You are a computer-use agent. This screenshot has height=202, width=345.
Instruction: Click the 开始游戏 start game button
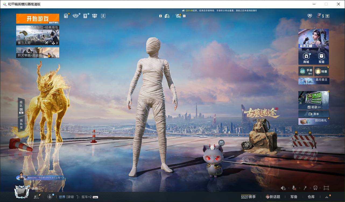[38, 19]
